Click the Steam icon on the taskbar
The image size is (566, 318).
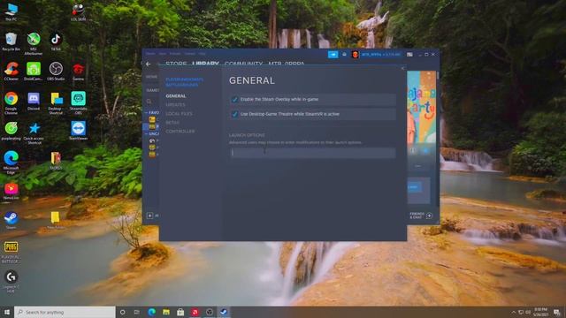224,312
